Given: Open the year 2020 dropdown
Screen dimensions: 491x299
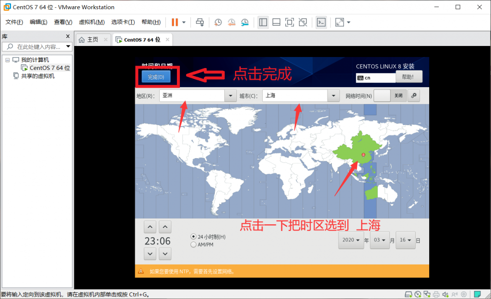Looking at the screenshot, I should (351, 240).
